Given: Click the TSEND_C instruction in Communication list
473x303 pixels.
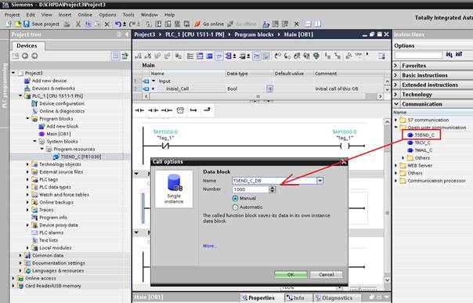Looking at the screenshot, I should 421,135.
